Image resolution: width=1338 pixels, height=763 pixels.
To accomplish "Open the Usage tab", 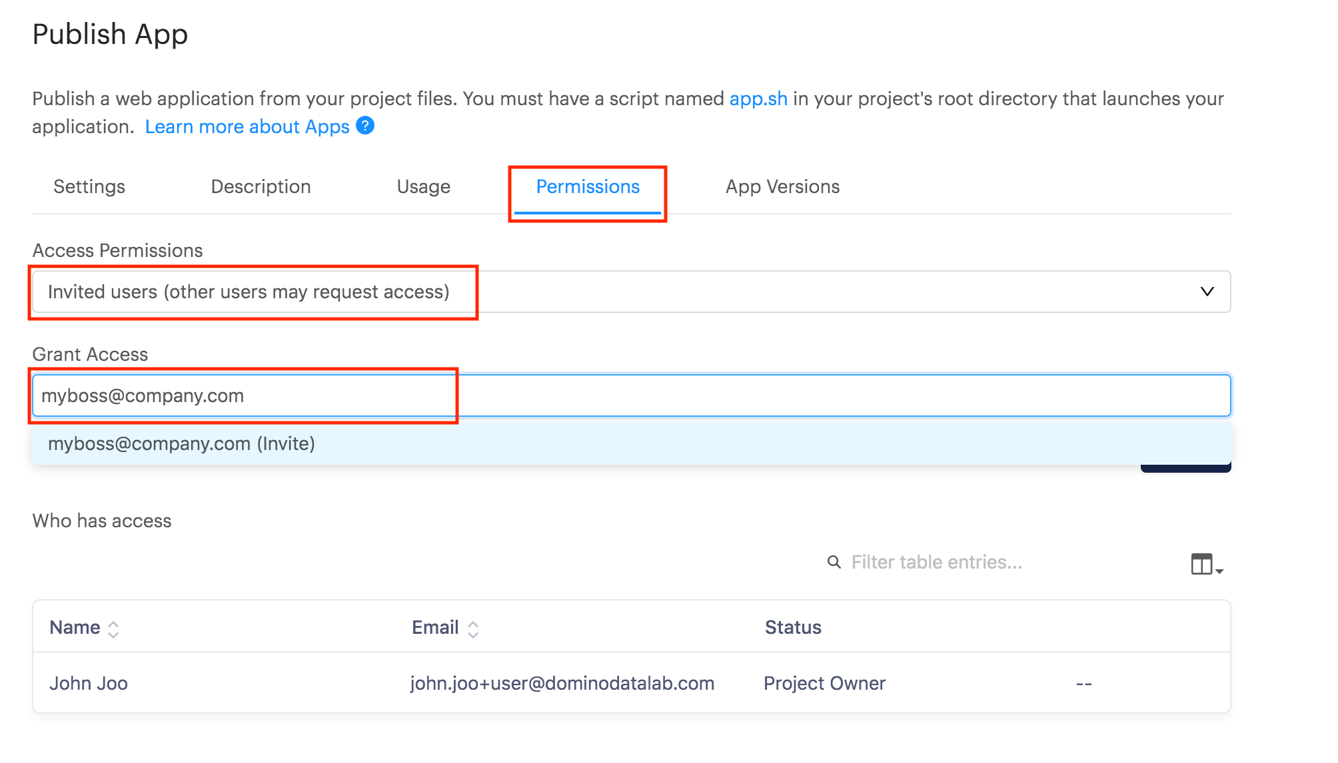I will tap(423, 186).
